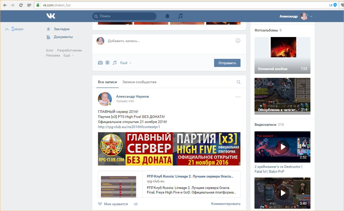
Task: Open the notifications bell
Action: click(167, 16)
